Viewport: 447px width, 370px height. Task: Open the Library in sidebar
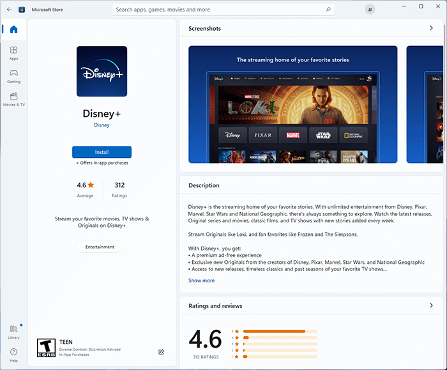click(x=13, y=332)
